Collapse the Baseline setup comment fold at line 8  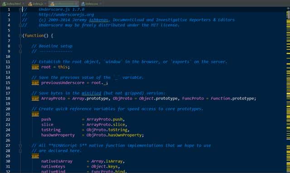pyautogui.click(x=20, y=46)
